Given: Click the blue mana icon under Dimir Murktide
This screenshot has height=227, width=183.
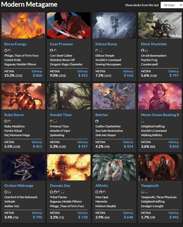Looking at the screenshot, I should (143, 50).
